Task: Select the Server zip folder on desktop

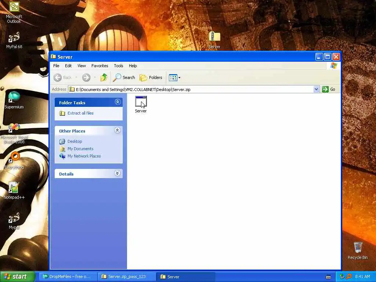Action: pos(214,40)
